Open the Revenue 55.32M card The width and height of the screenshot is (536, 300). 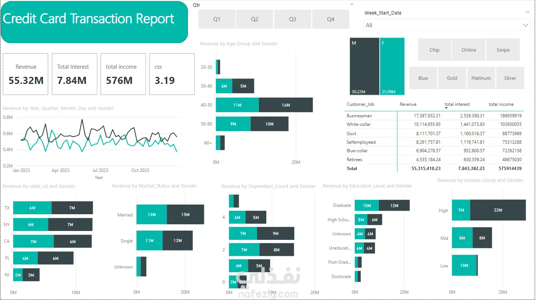[x=26, y=74]
